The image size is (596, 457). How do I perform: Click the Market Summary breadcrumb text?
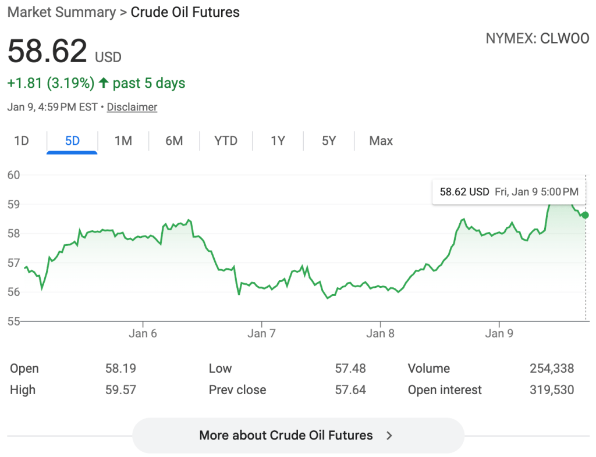(61, 12)
